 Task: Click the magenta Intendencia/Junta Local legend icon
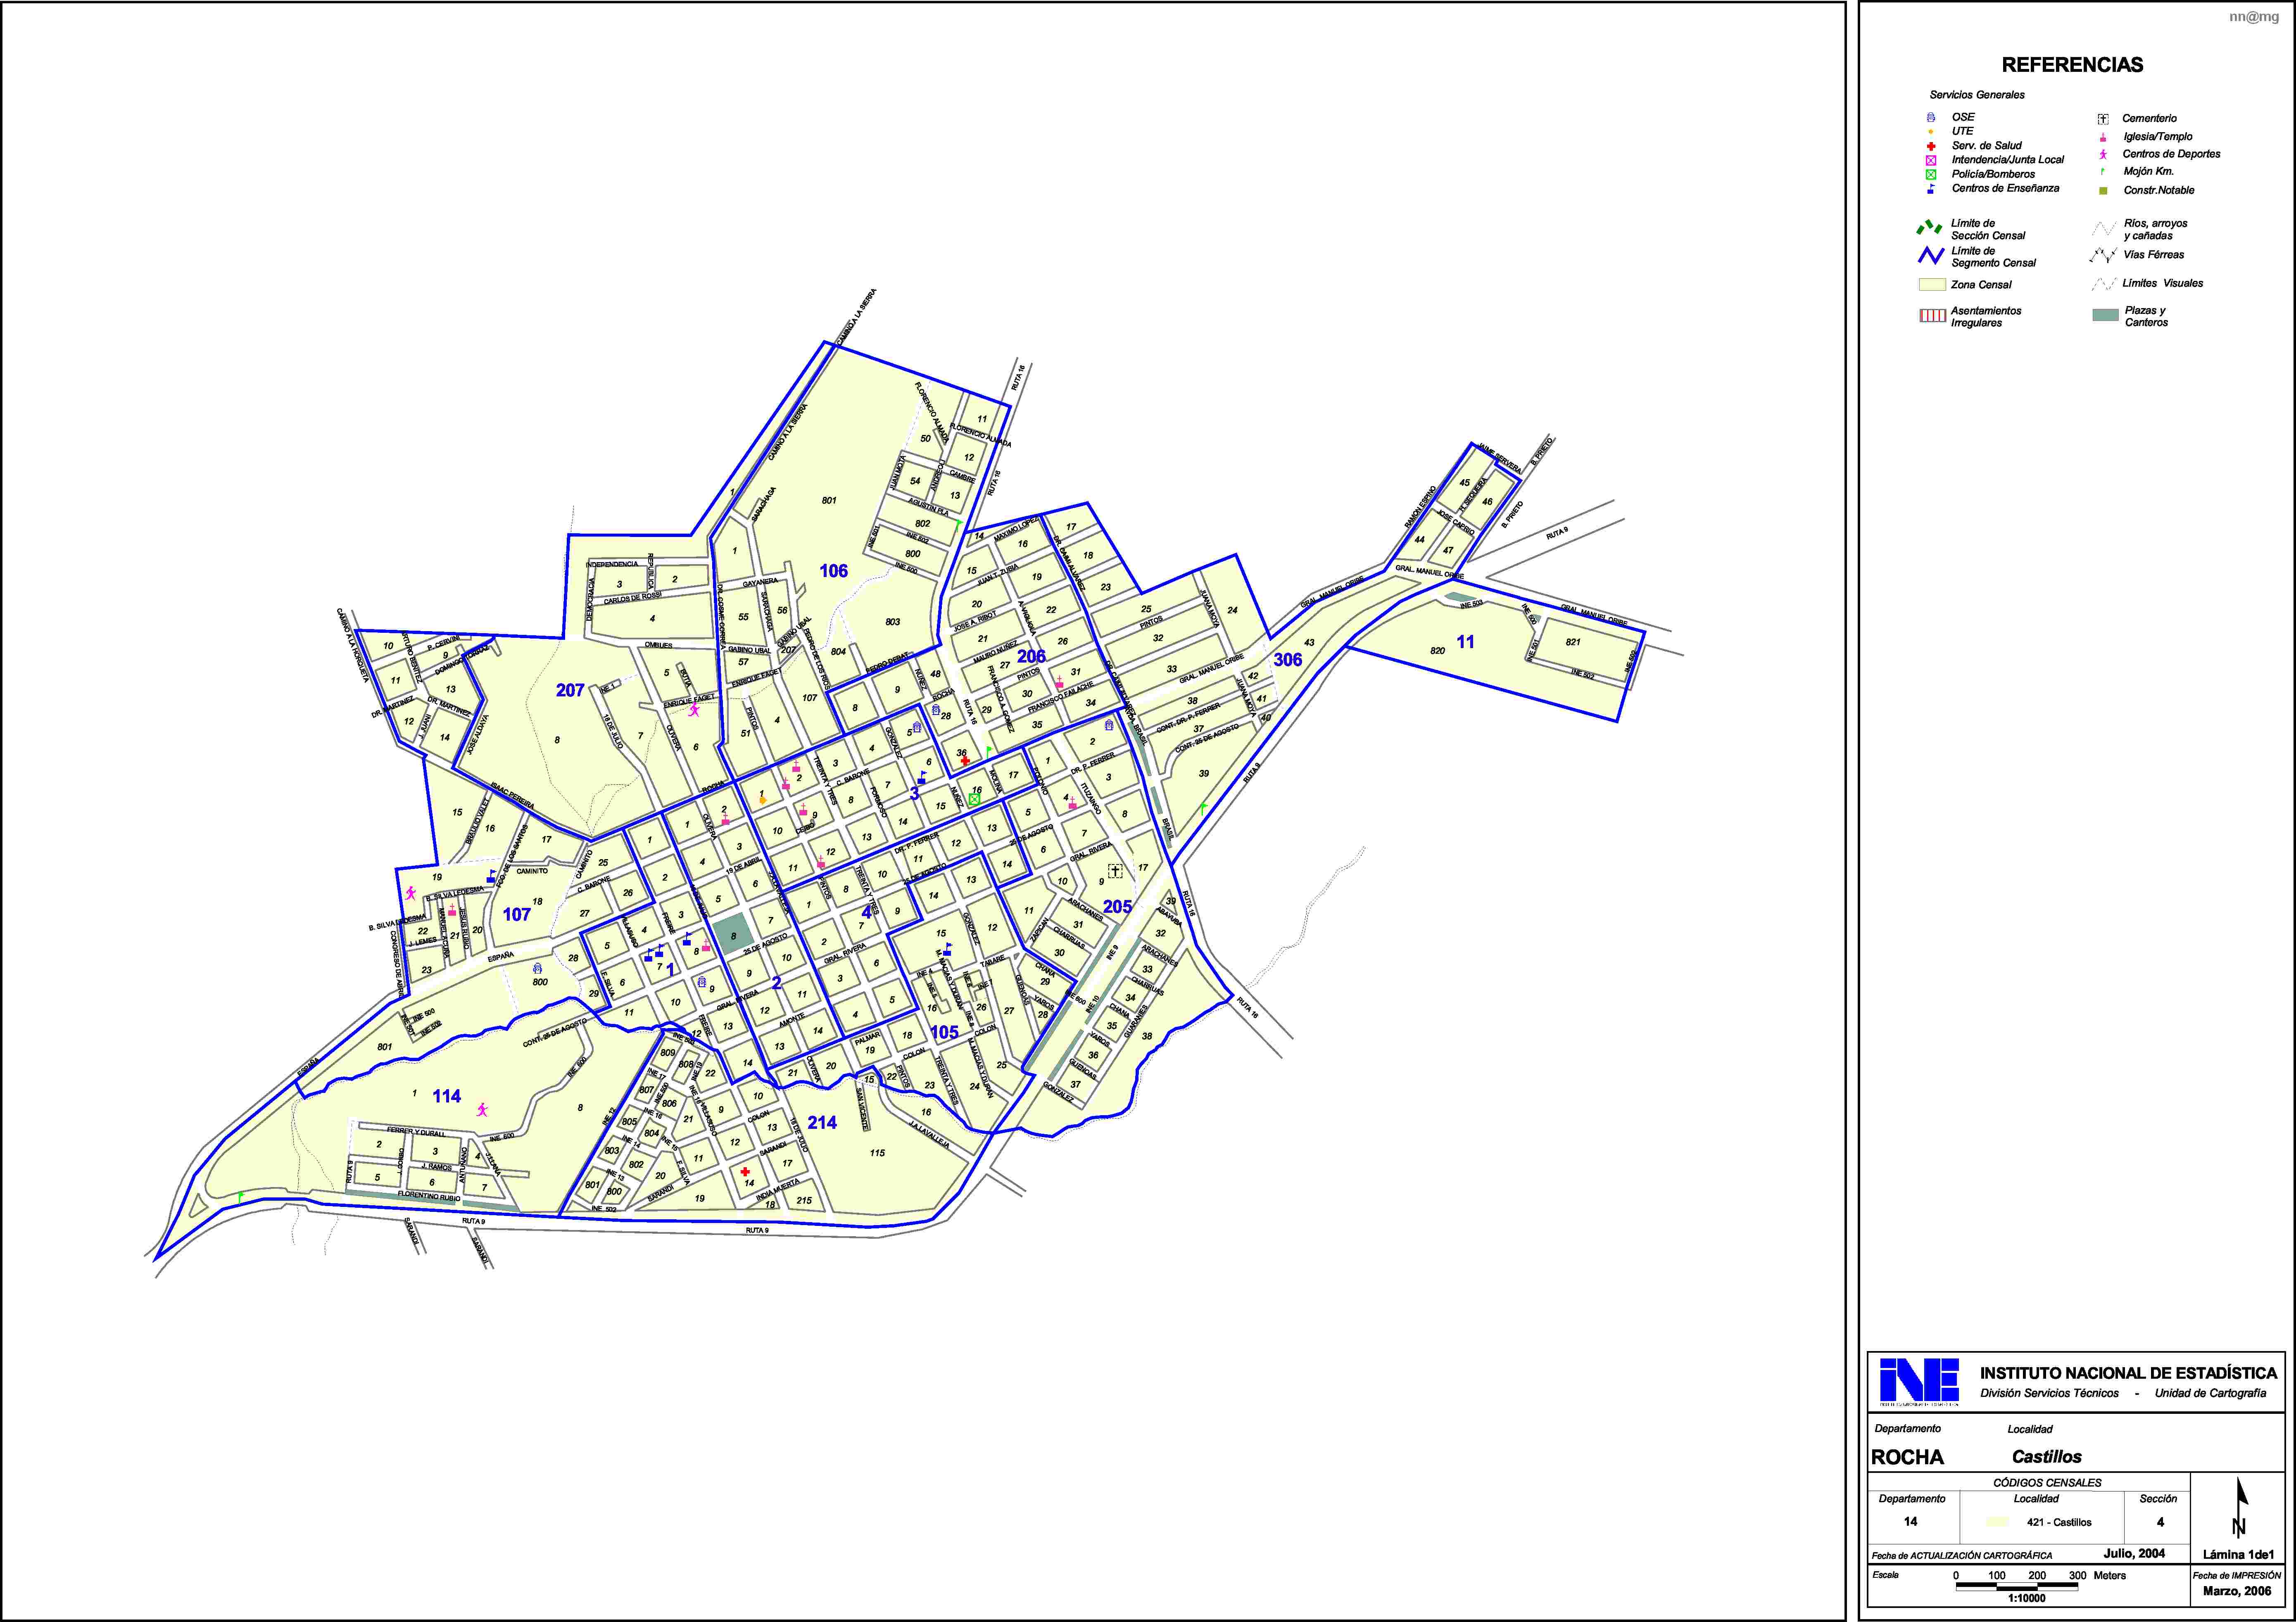tap(1931, 160)
